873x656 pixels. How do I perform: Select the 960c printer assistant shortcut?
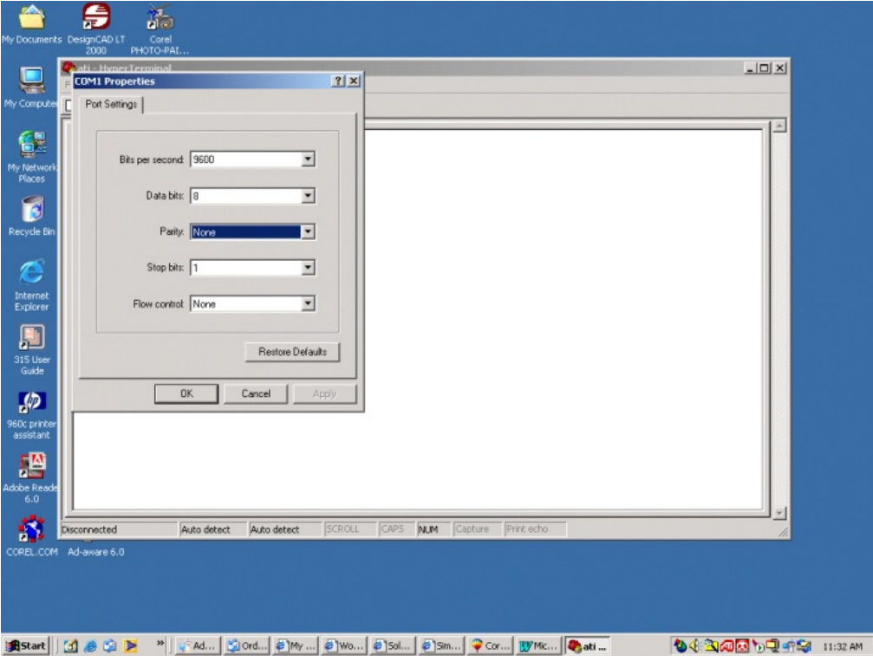(32, 414)
